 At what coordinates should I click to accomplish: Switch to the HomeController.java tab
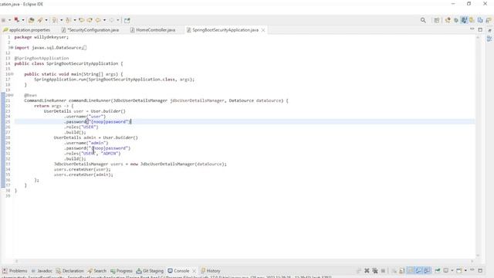tap(153, 30)
